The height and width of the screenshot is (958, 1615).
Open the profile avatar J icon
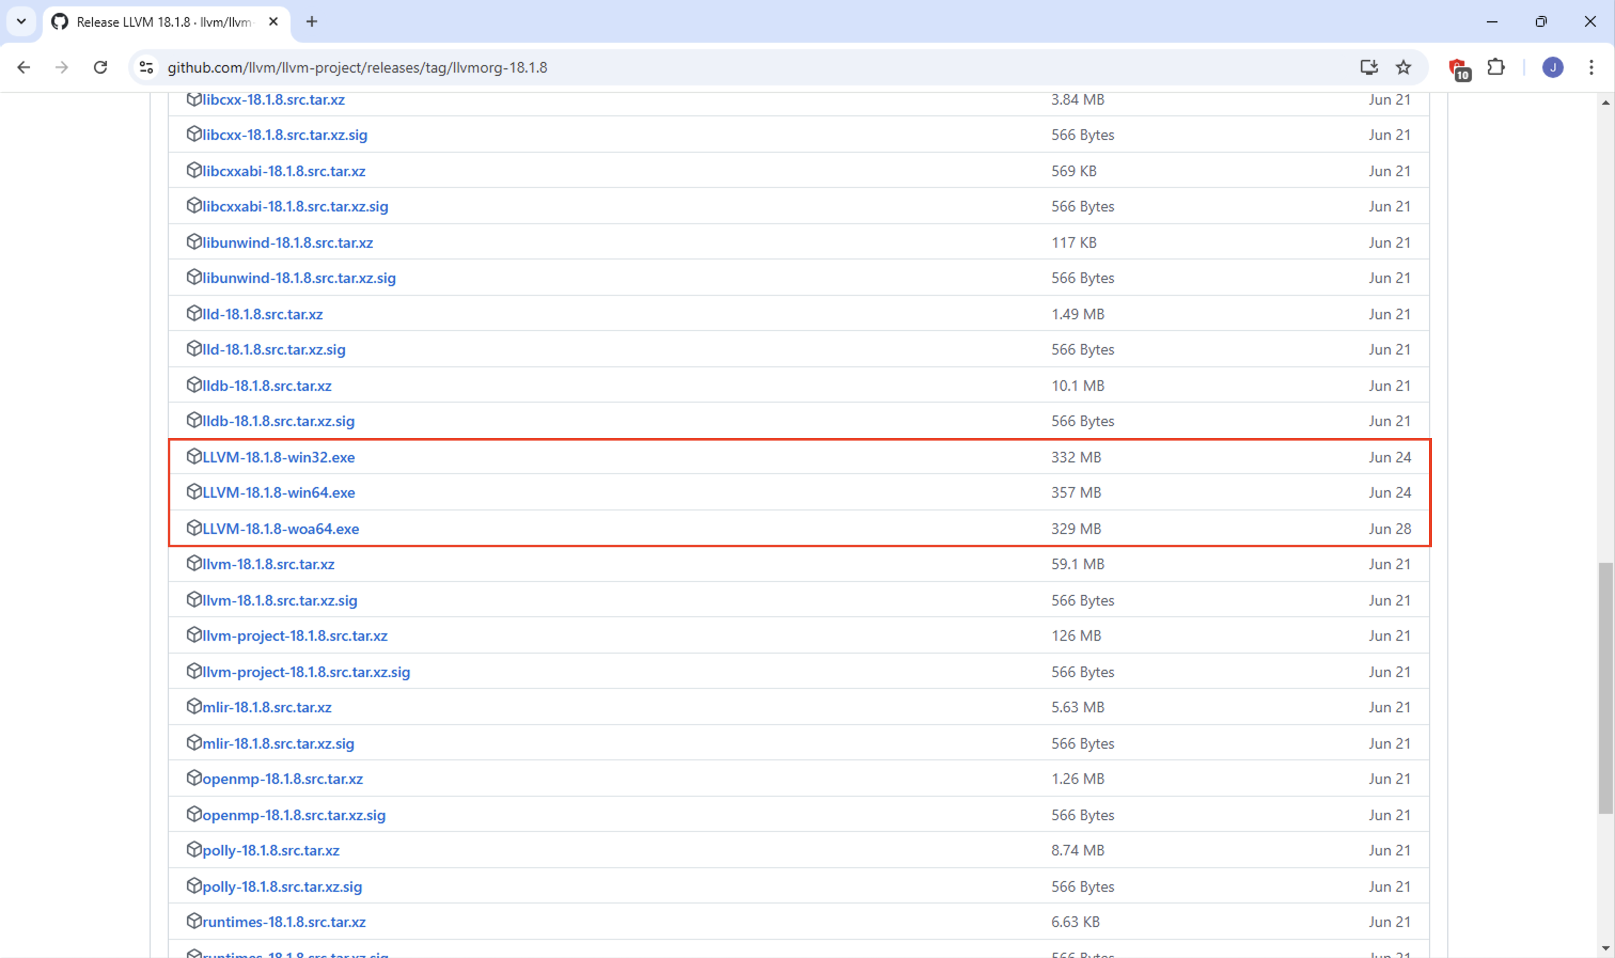pyautogui.click(x=1553, y=67)
